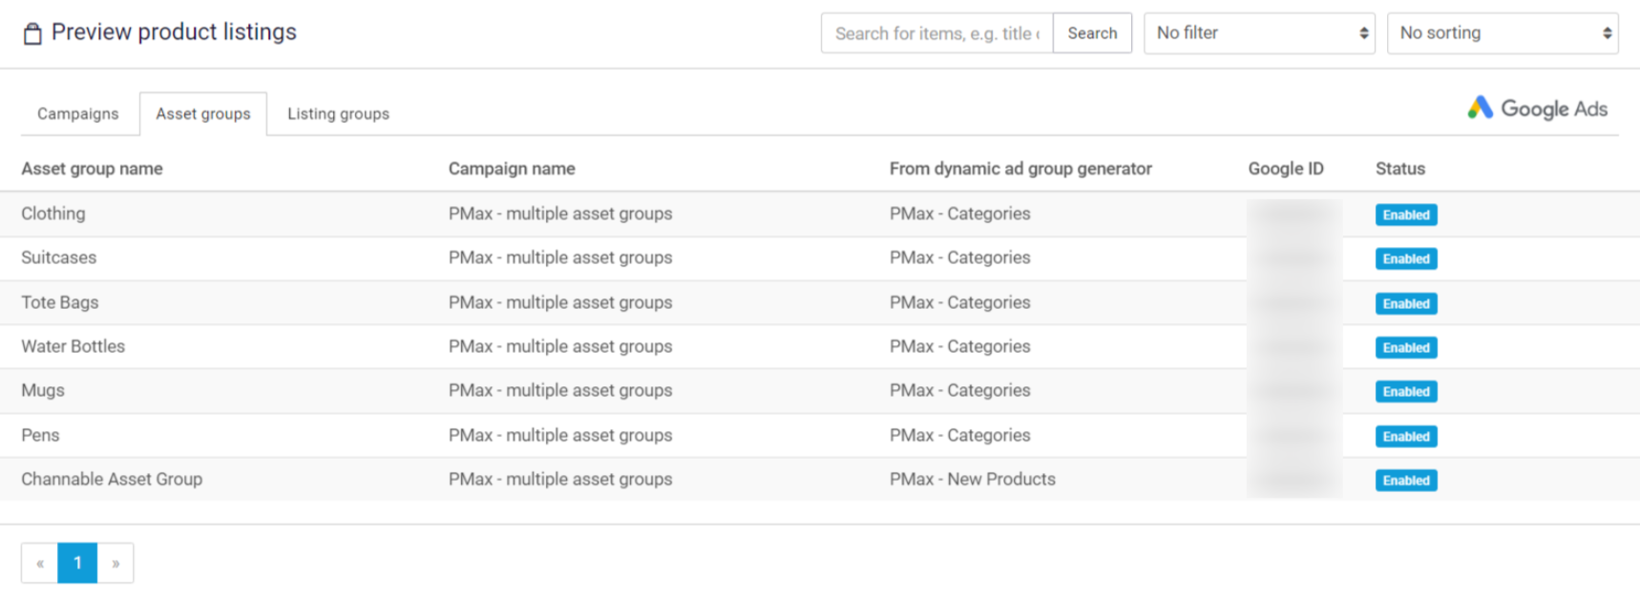
Task: Click the Asset group name column header
Action: point(92,169)
